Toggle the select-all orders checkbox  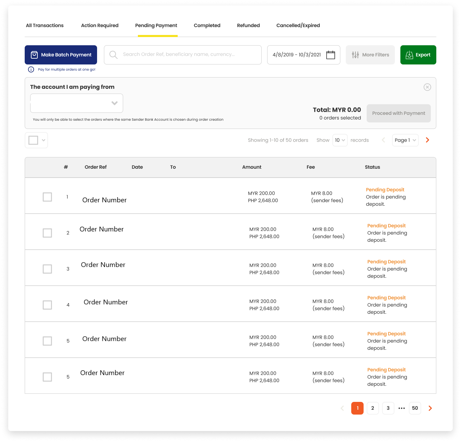pyautogui.click(x=33, y=140)
